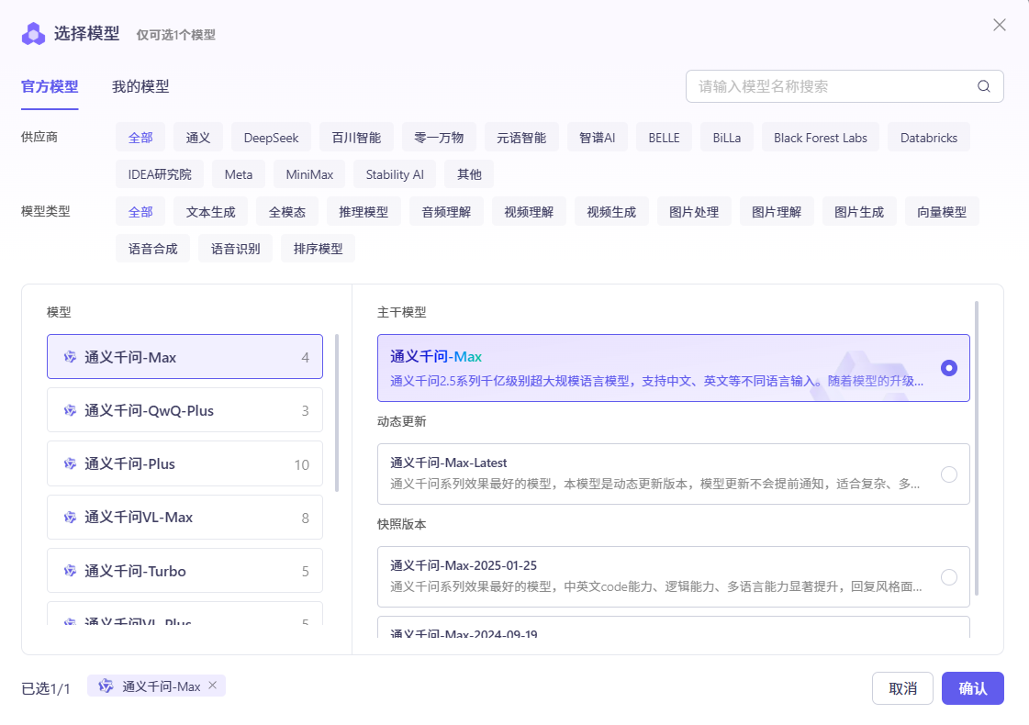
Task: Filter suppliers by BELLE
Action: point(665,137)
